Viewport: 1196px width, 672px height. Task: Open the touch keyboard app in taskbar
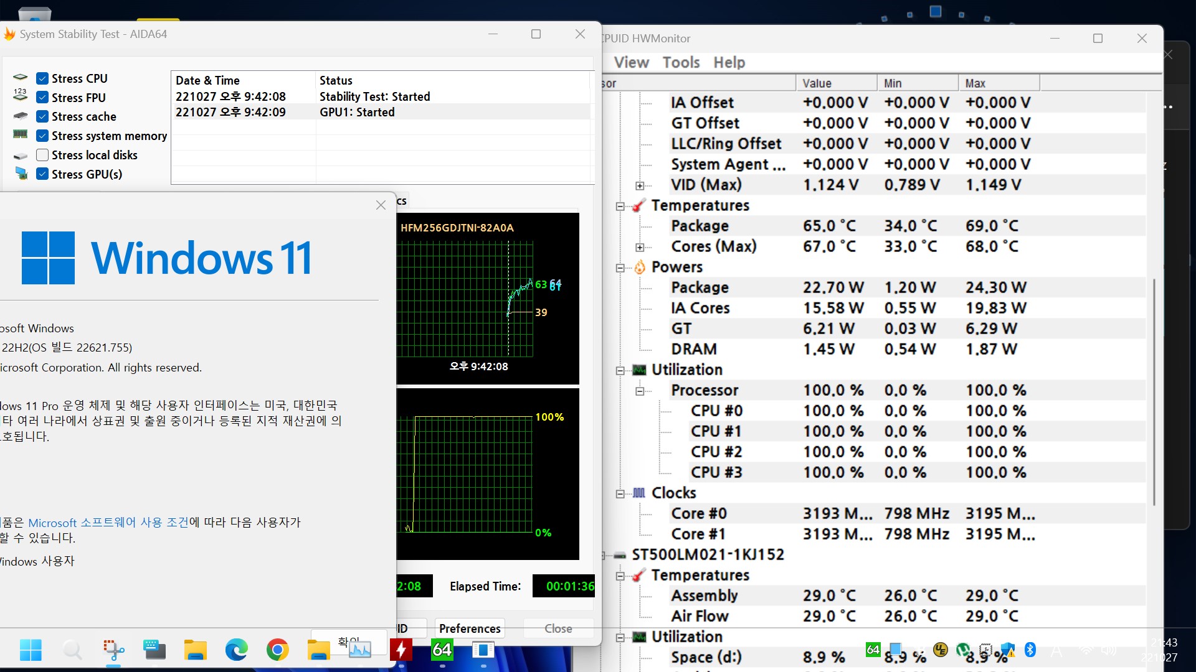154,650
